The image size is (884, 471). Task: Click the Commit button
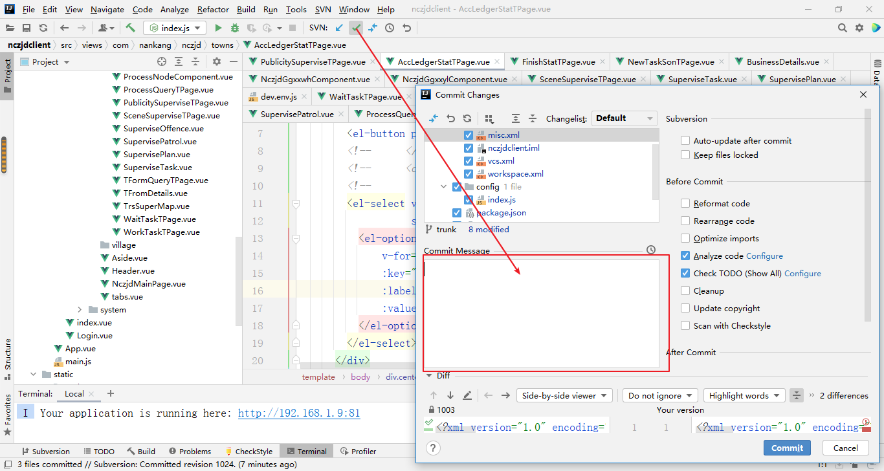click(787, 448)
